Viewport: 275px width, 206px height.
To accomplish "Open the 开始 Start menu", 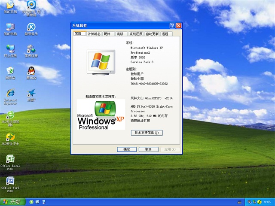I will (12, 202).
